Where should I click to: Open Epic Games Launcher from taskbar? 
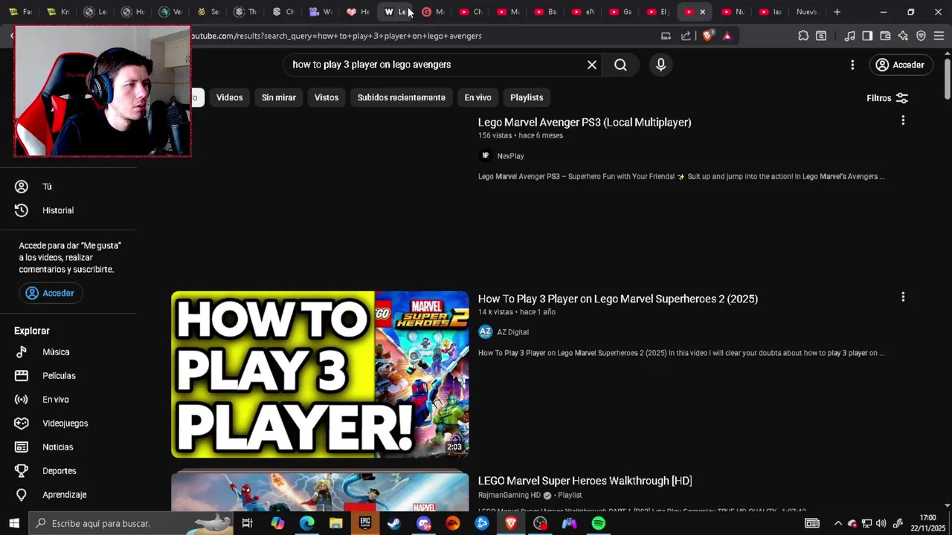(364, 523)
